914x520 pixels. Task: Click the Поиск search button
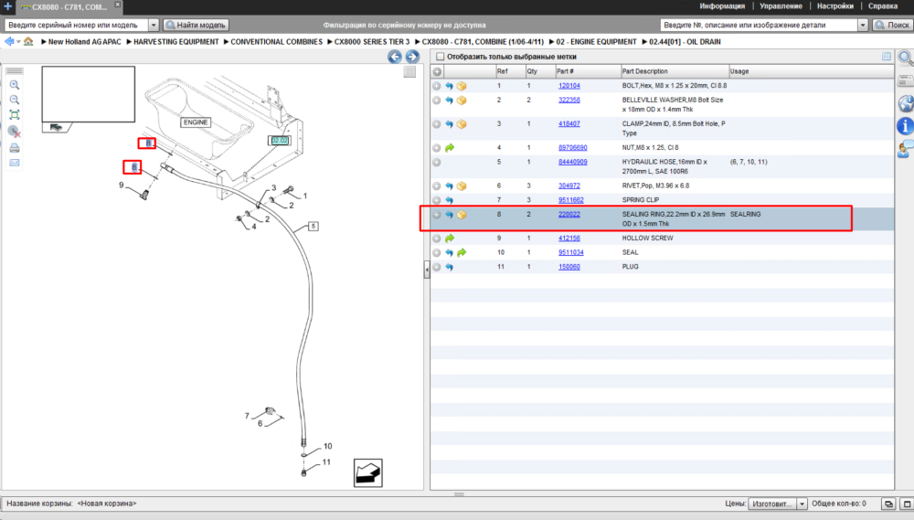(x=892, y=25)
